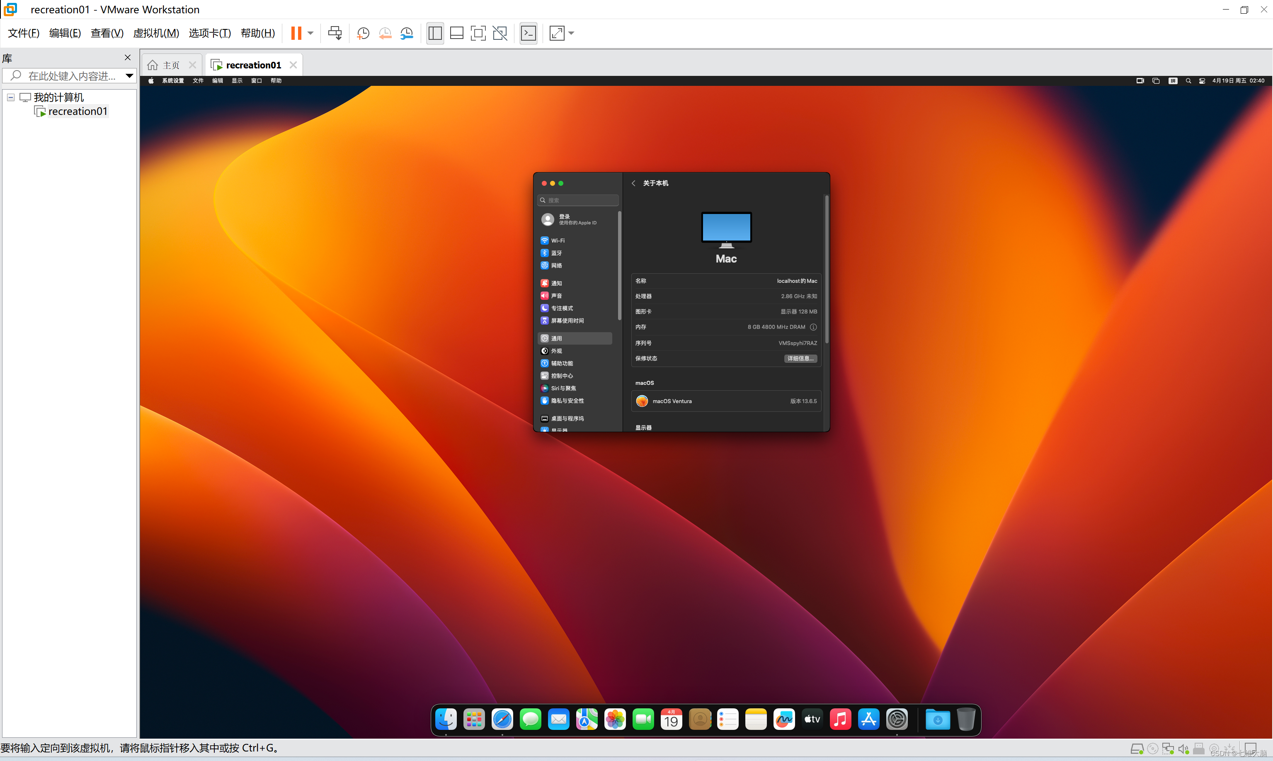
Task: Select 声音 in the settings sidebar
Action: pyautogui.click(x=575, y=295)
